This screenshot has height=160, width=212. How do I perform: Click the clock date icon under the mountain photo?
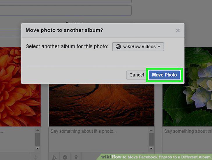click(x=65, y=157)
